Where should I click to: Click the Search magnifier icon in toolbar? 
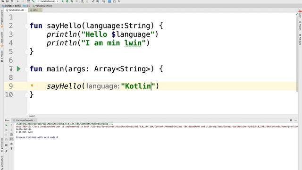point(104,1)
